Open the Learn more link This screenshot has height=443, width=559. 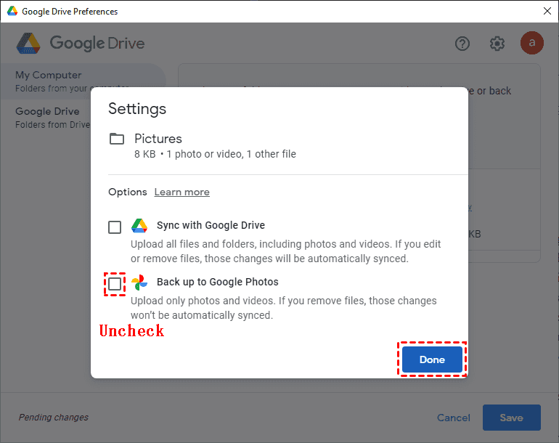coord(181,192)
